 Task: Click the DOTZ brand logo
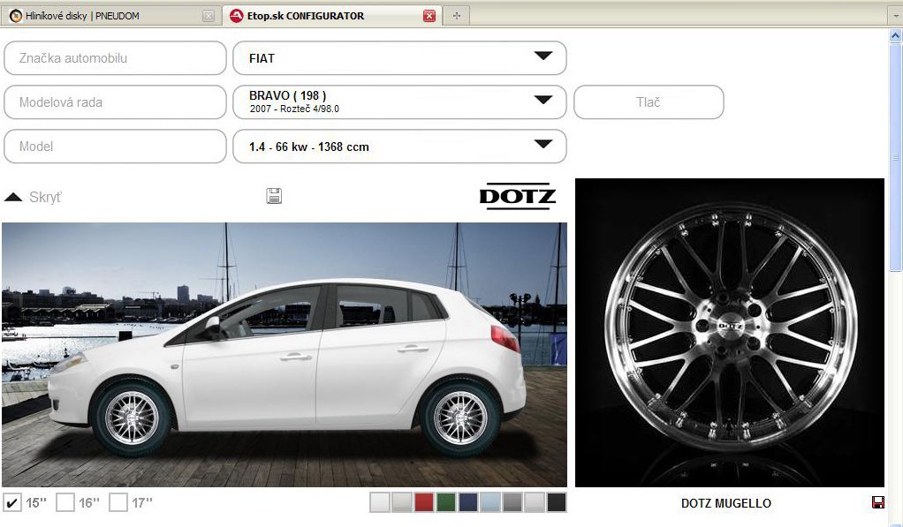pyautogui.click(x=518, y=196)
